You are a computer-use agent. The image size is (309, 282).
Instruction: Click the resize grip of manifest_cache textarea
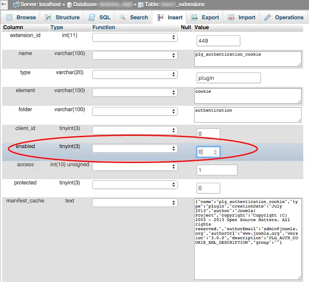(300, 277)
